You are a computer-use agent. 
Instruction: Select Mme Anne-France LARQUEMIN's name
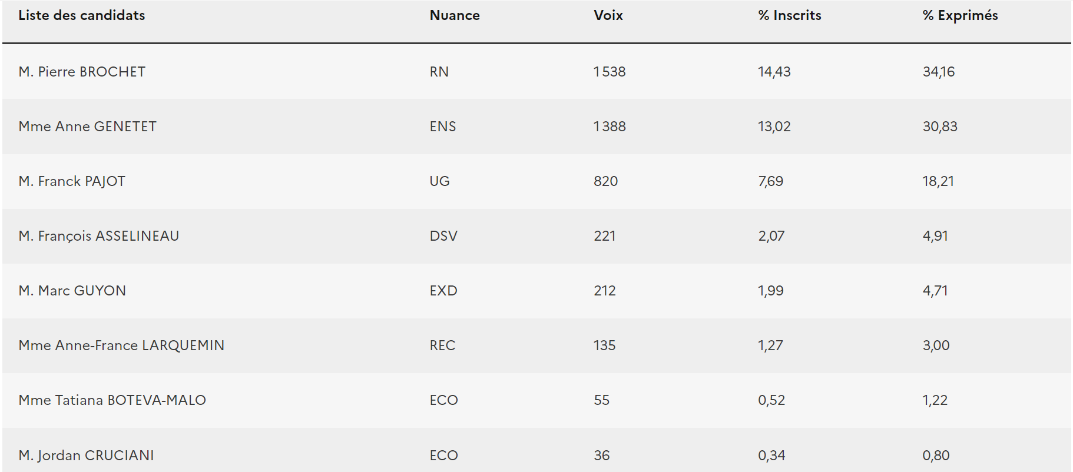click(x=121, y=345)
